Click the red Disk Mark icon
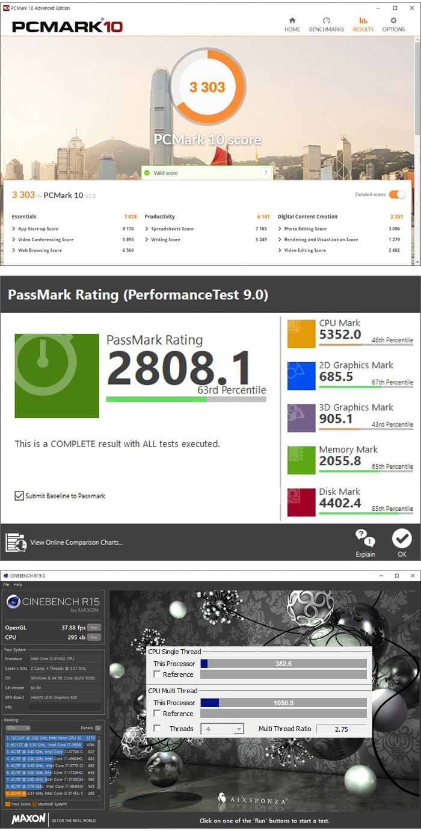 [x=301, y=502]
